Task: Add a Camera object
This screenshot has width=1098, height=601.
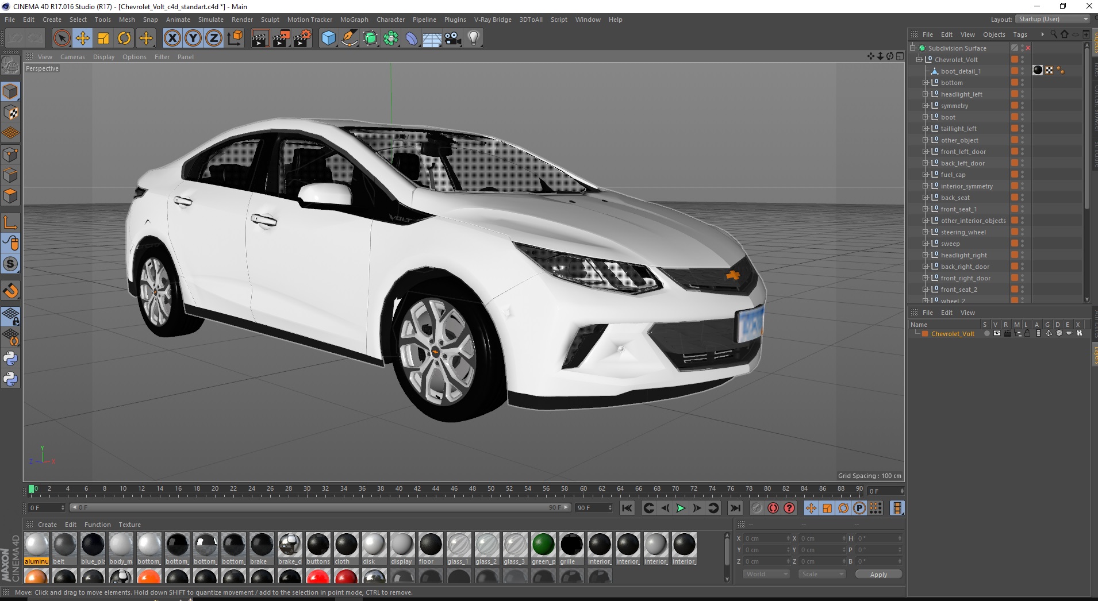Action: (453, 38)
